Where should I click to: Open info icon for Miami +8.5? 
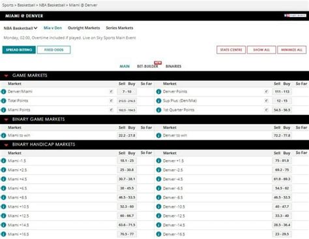click(3, 197)
